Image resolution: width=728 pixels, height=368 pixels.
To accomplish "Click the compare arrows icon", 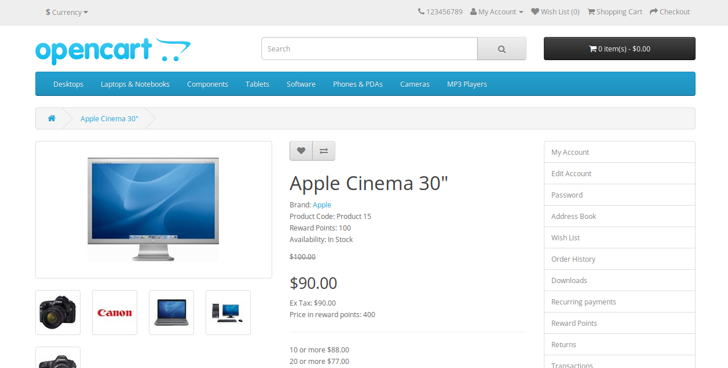I will (x=323, y=151).
